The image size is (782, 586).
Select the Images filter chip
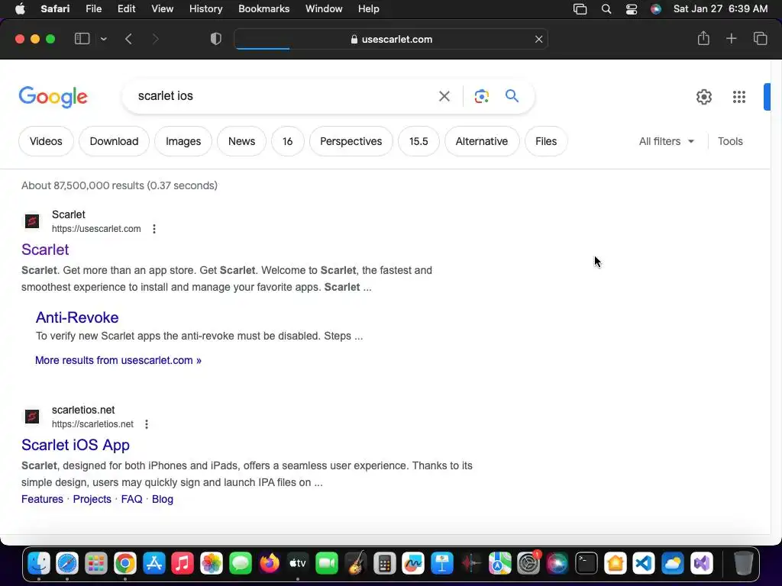(183, 141)
